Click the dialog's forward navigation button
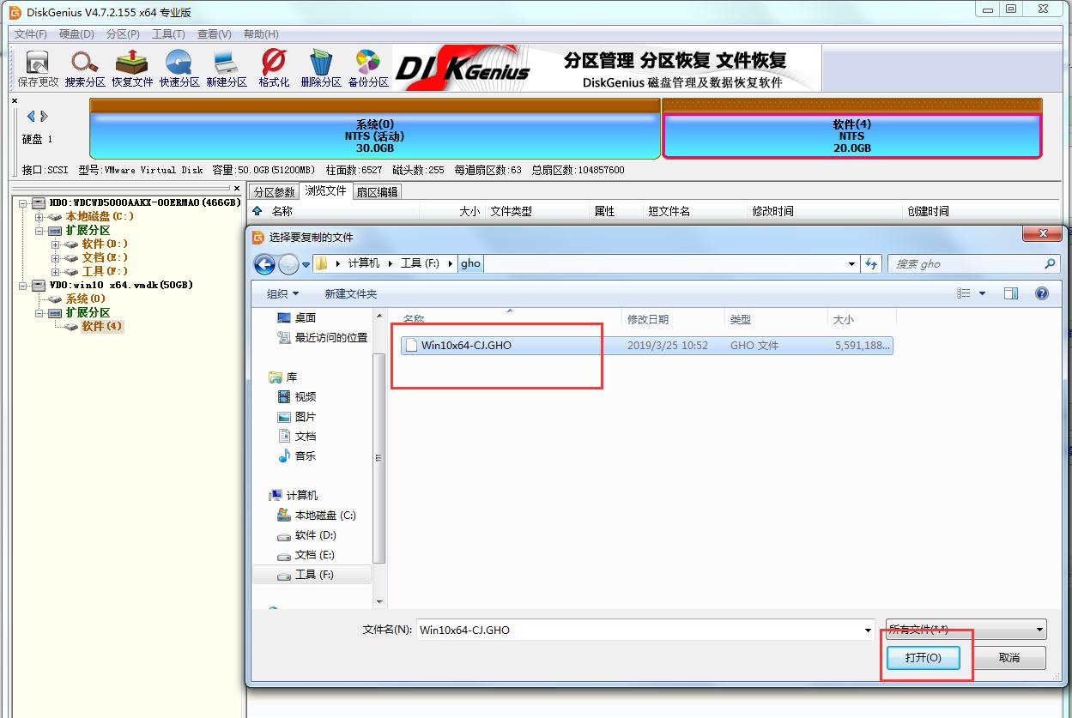The height and width of the screenshot is (718, 1072). 288,264
